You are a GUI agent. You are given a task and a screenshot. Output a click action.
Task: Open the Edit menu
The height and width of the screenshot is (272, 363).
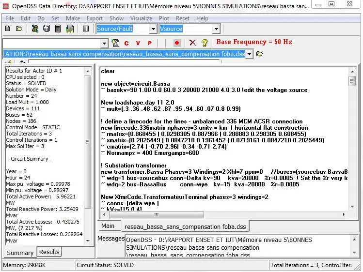click(26, 18)
